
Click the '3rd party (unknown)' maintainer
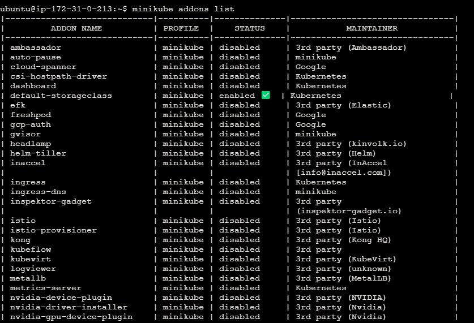(343, 269)
